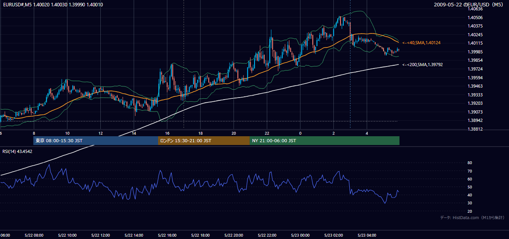Click hour tick 14 under price chart
Image resolution: width=509 pixels, height=239 pixels.
click(134, 133)
